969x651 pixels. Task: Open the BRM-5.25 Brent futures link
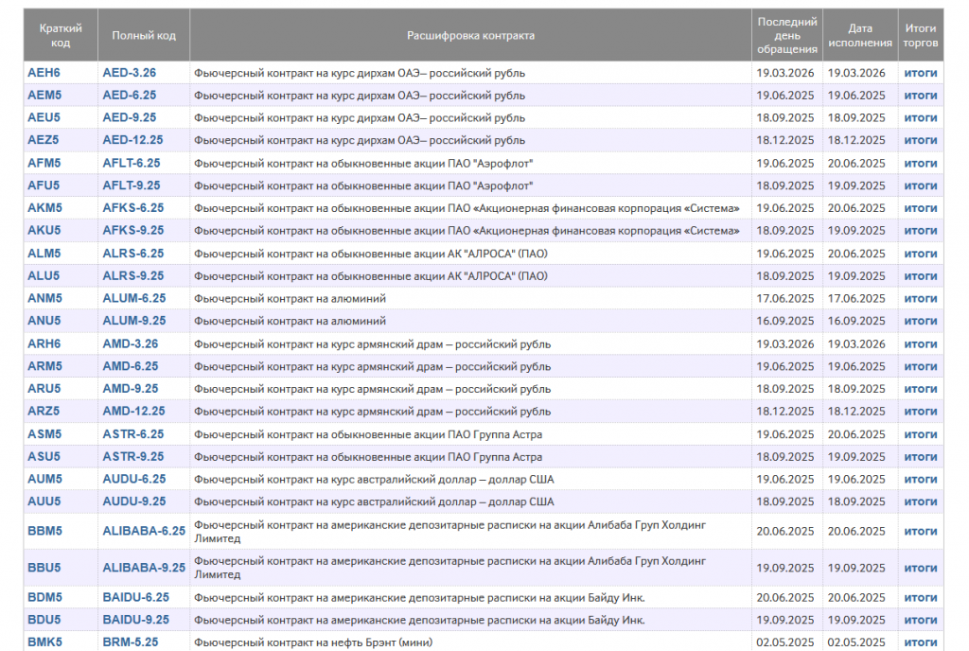(130, 642)
